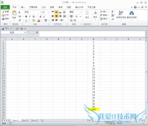Open the Fill Color dropdown arrow
The height and width of the screenshot is (126, 148).
click(36, 20)
